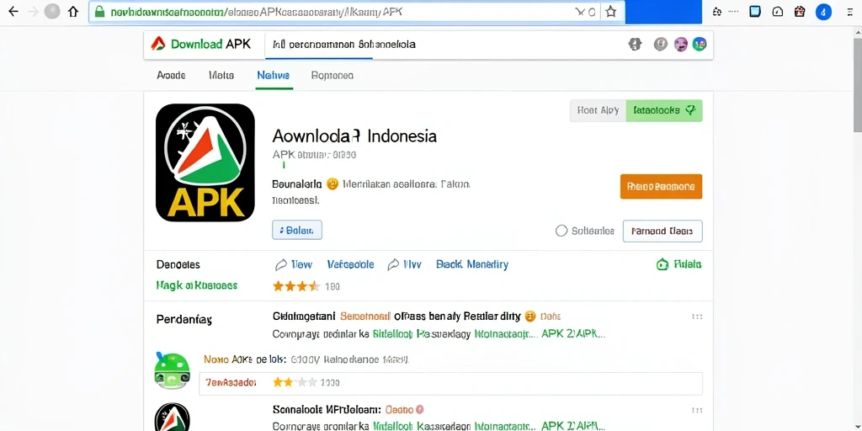The width and height of the screenshot is (862, 431).
Task: Click the orange download button
Action: click(x=661, y=186)
